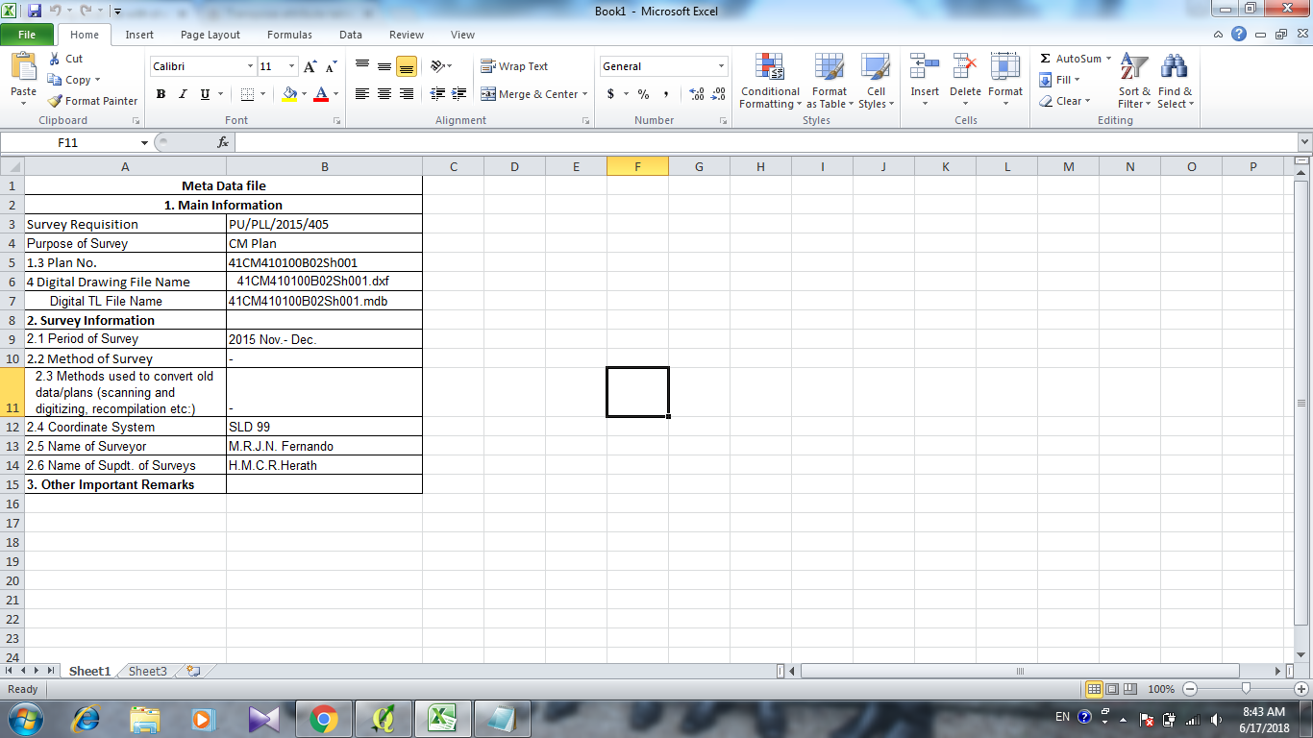1313x738 pixels.
Task: Open Cell Styles gallery
Action: [x=876, y=82]
